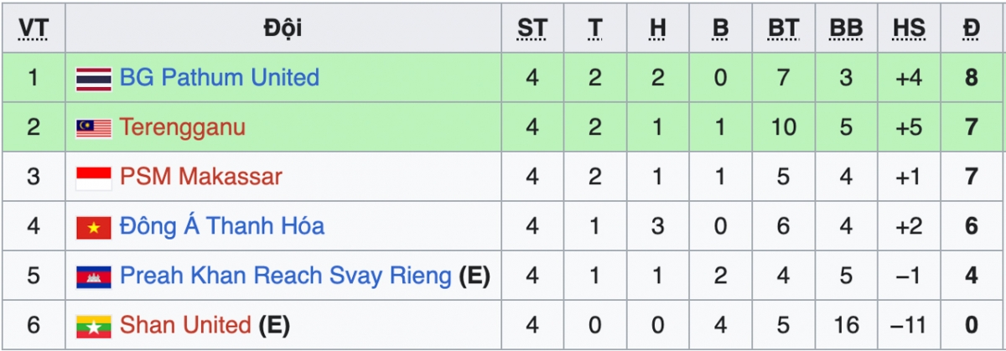Click the BT column header
Viewport: 1006px width, 351px height.
(x=783, y=29)
